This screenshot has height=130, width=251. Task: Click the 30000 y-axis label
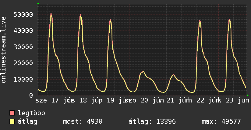(x=23, y=47)
